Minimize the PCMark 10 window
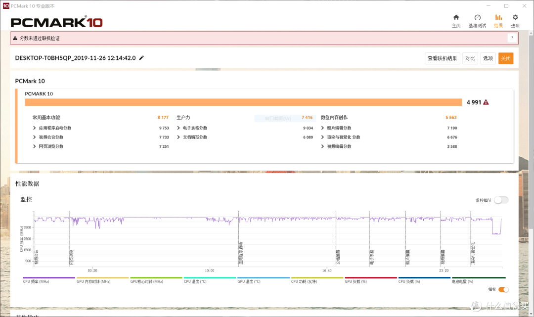534x317 pixels. pyautogui.click(x=489, y=6)
